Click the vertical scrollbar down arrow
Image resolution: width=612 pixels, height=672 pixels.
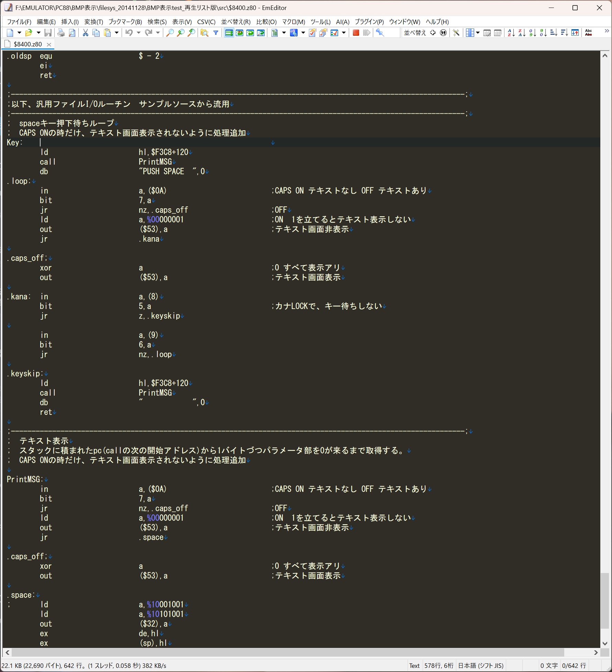(x=605, y=643)
